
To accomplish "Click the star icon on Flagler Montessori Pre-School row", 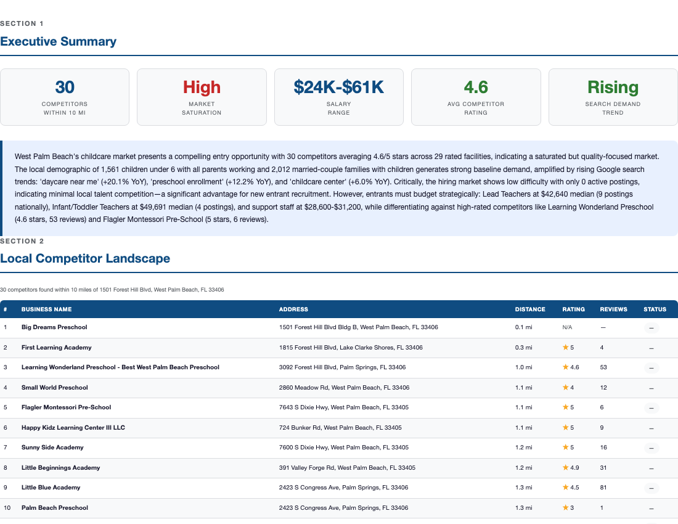I will pos(565,407).
